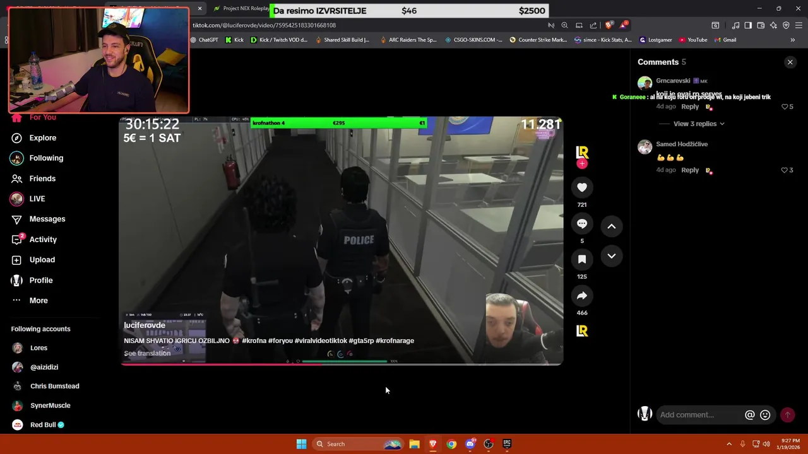Open comments via the speech bubble icon
Screen dimensions: 808x454
(x=582, y=224)
